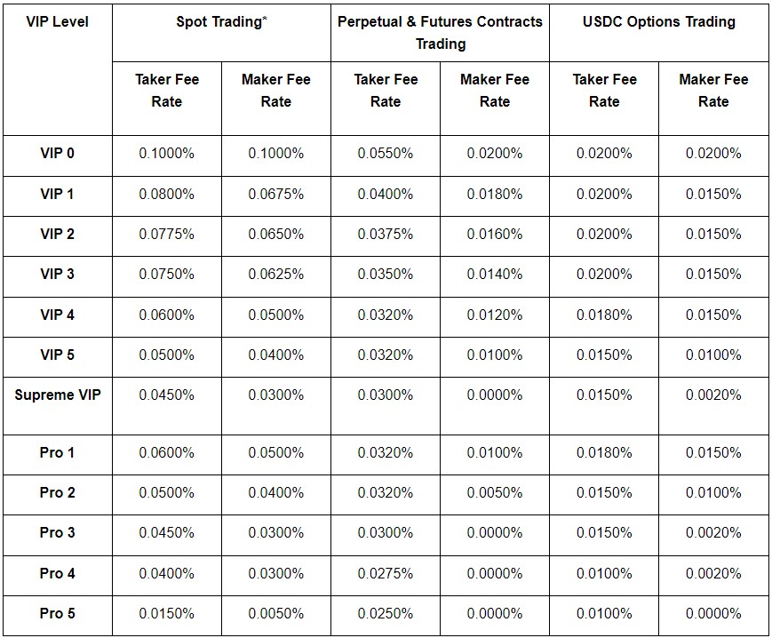Viewport: 772px width, 638px height.
Task: Select the Spot Trading column header
Action: [221, 21]
